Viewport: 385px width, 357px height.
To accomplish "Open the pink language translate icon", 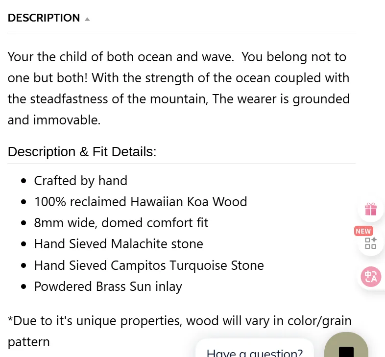I will [x=371, y=277].
